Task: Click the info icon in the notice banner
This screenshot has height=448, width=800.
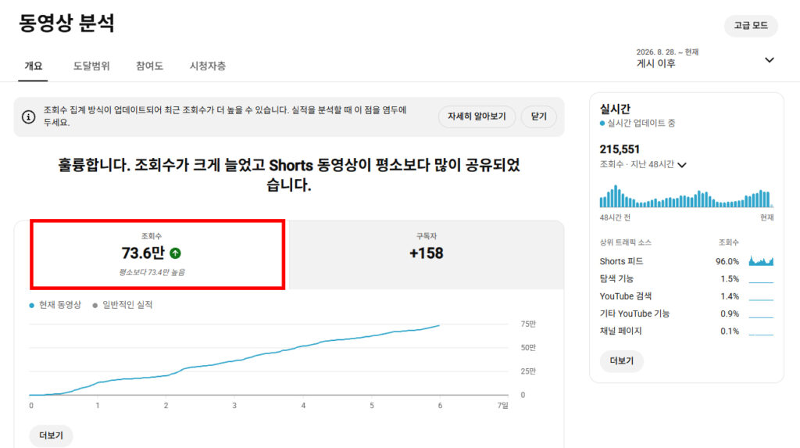Action: pos(29,117)
